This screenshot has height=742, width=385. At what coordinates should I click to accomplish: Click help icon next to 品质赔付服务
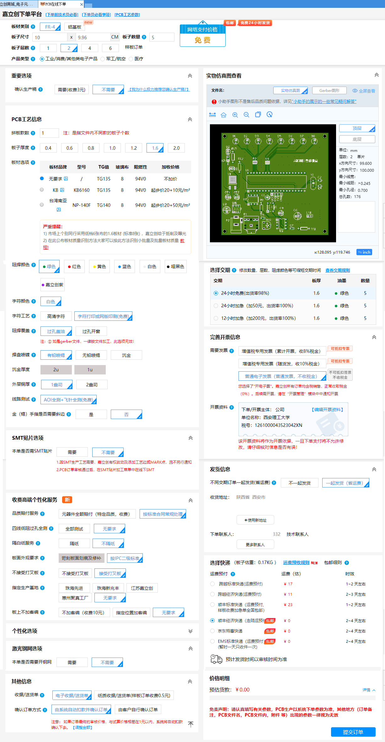click(x=42, y=514)
